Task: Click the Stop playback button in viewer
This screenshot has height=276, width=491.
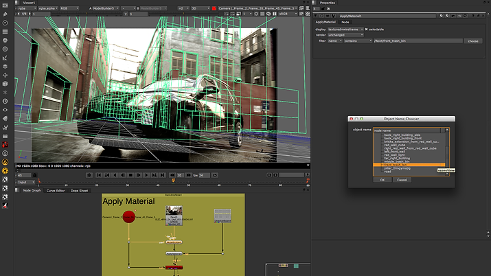Action: click(130, 175)
